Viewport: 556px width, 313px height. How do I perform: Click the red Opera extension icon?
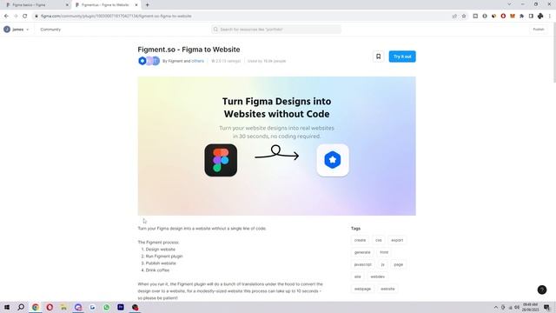(503, 16)
